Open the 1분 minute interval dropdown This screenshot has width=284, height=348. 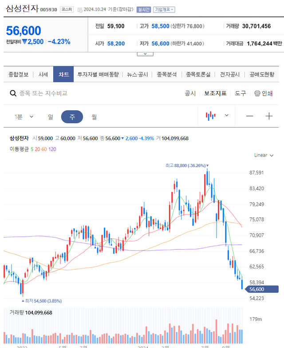point(24,116)
